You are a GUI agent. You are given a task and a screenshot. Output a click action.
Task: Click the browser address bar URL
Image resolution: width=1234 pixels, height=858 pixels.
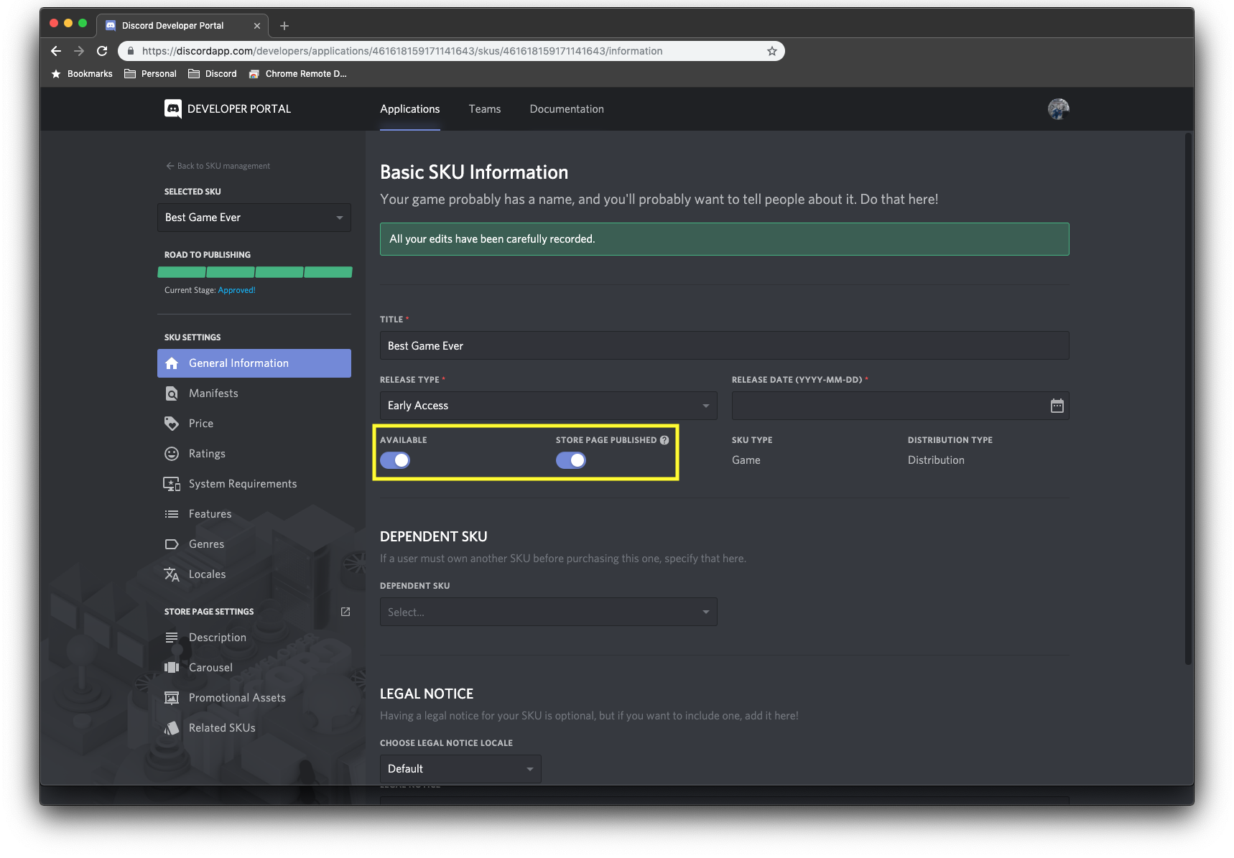coord(402,51)
